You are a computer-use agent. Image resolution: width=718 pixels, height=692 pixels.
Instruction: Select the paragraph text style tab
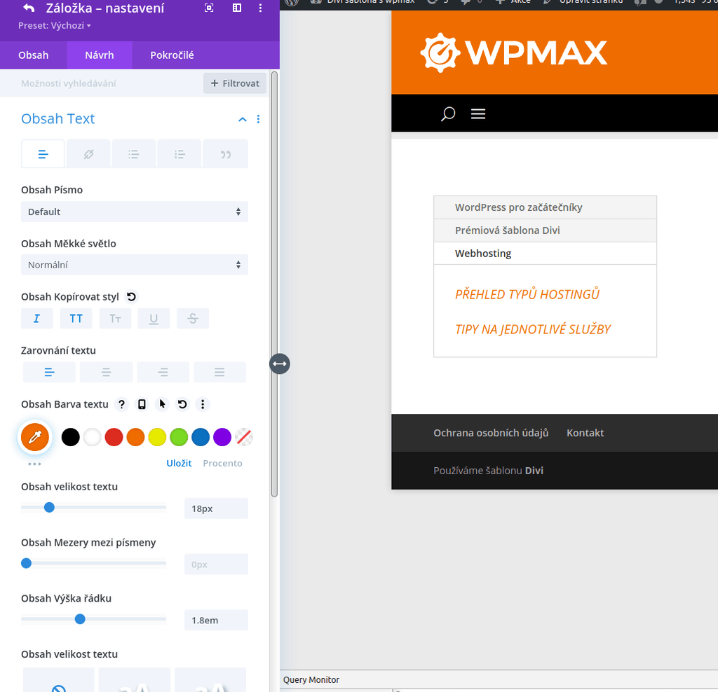[43, 154]
